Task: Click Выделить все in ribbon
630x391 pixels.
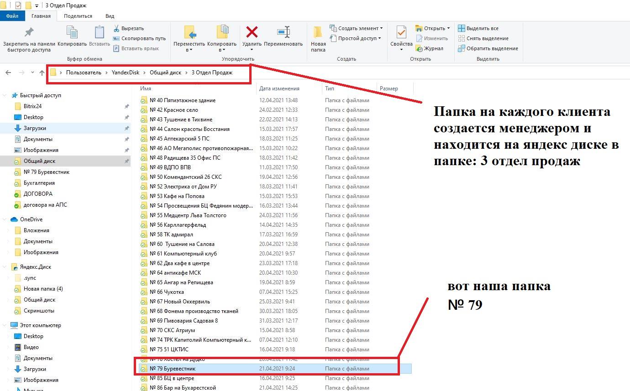Action: point(478,28)
